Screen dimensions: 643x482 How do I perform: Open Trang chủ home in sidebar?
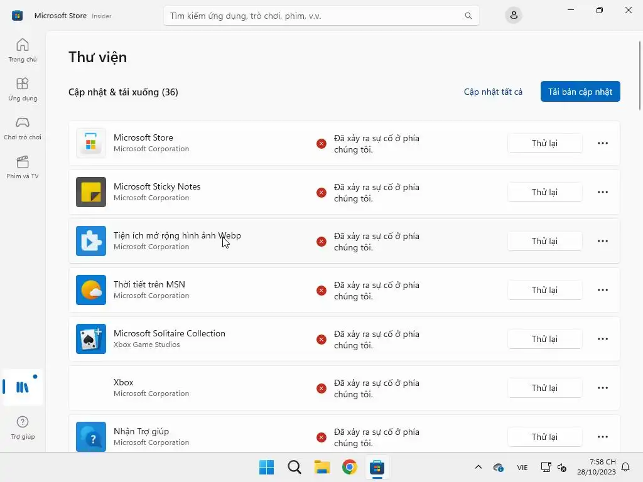(x=23, y=50)
